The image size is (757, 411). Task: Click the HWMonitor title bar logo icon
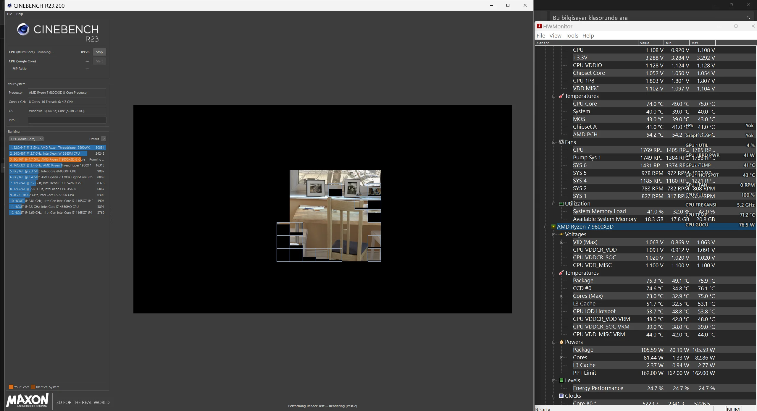pos(539,26)
